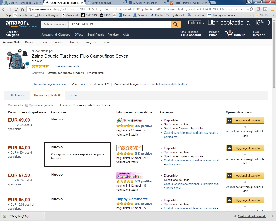Add EUR 64,00 offer to cart
The width and height of the screenshot is (276, 221).
tap(245, 148)
